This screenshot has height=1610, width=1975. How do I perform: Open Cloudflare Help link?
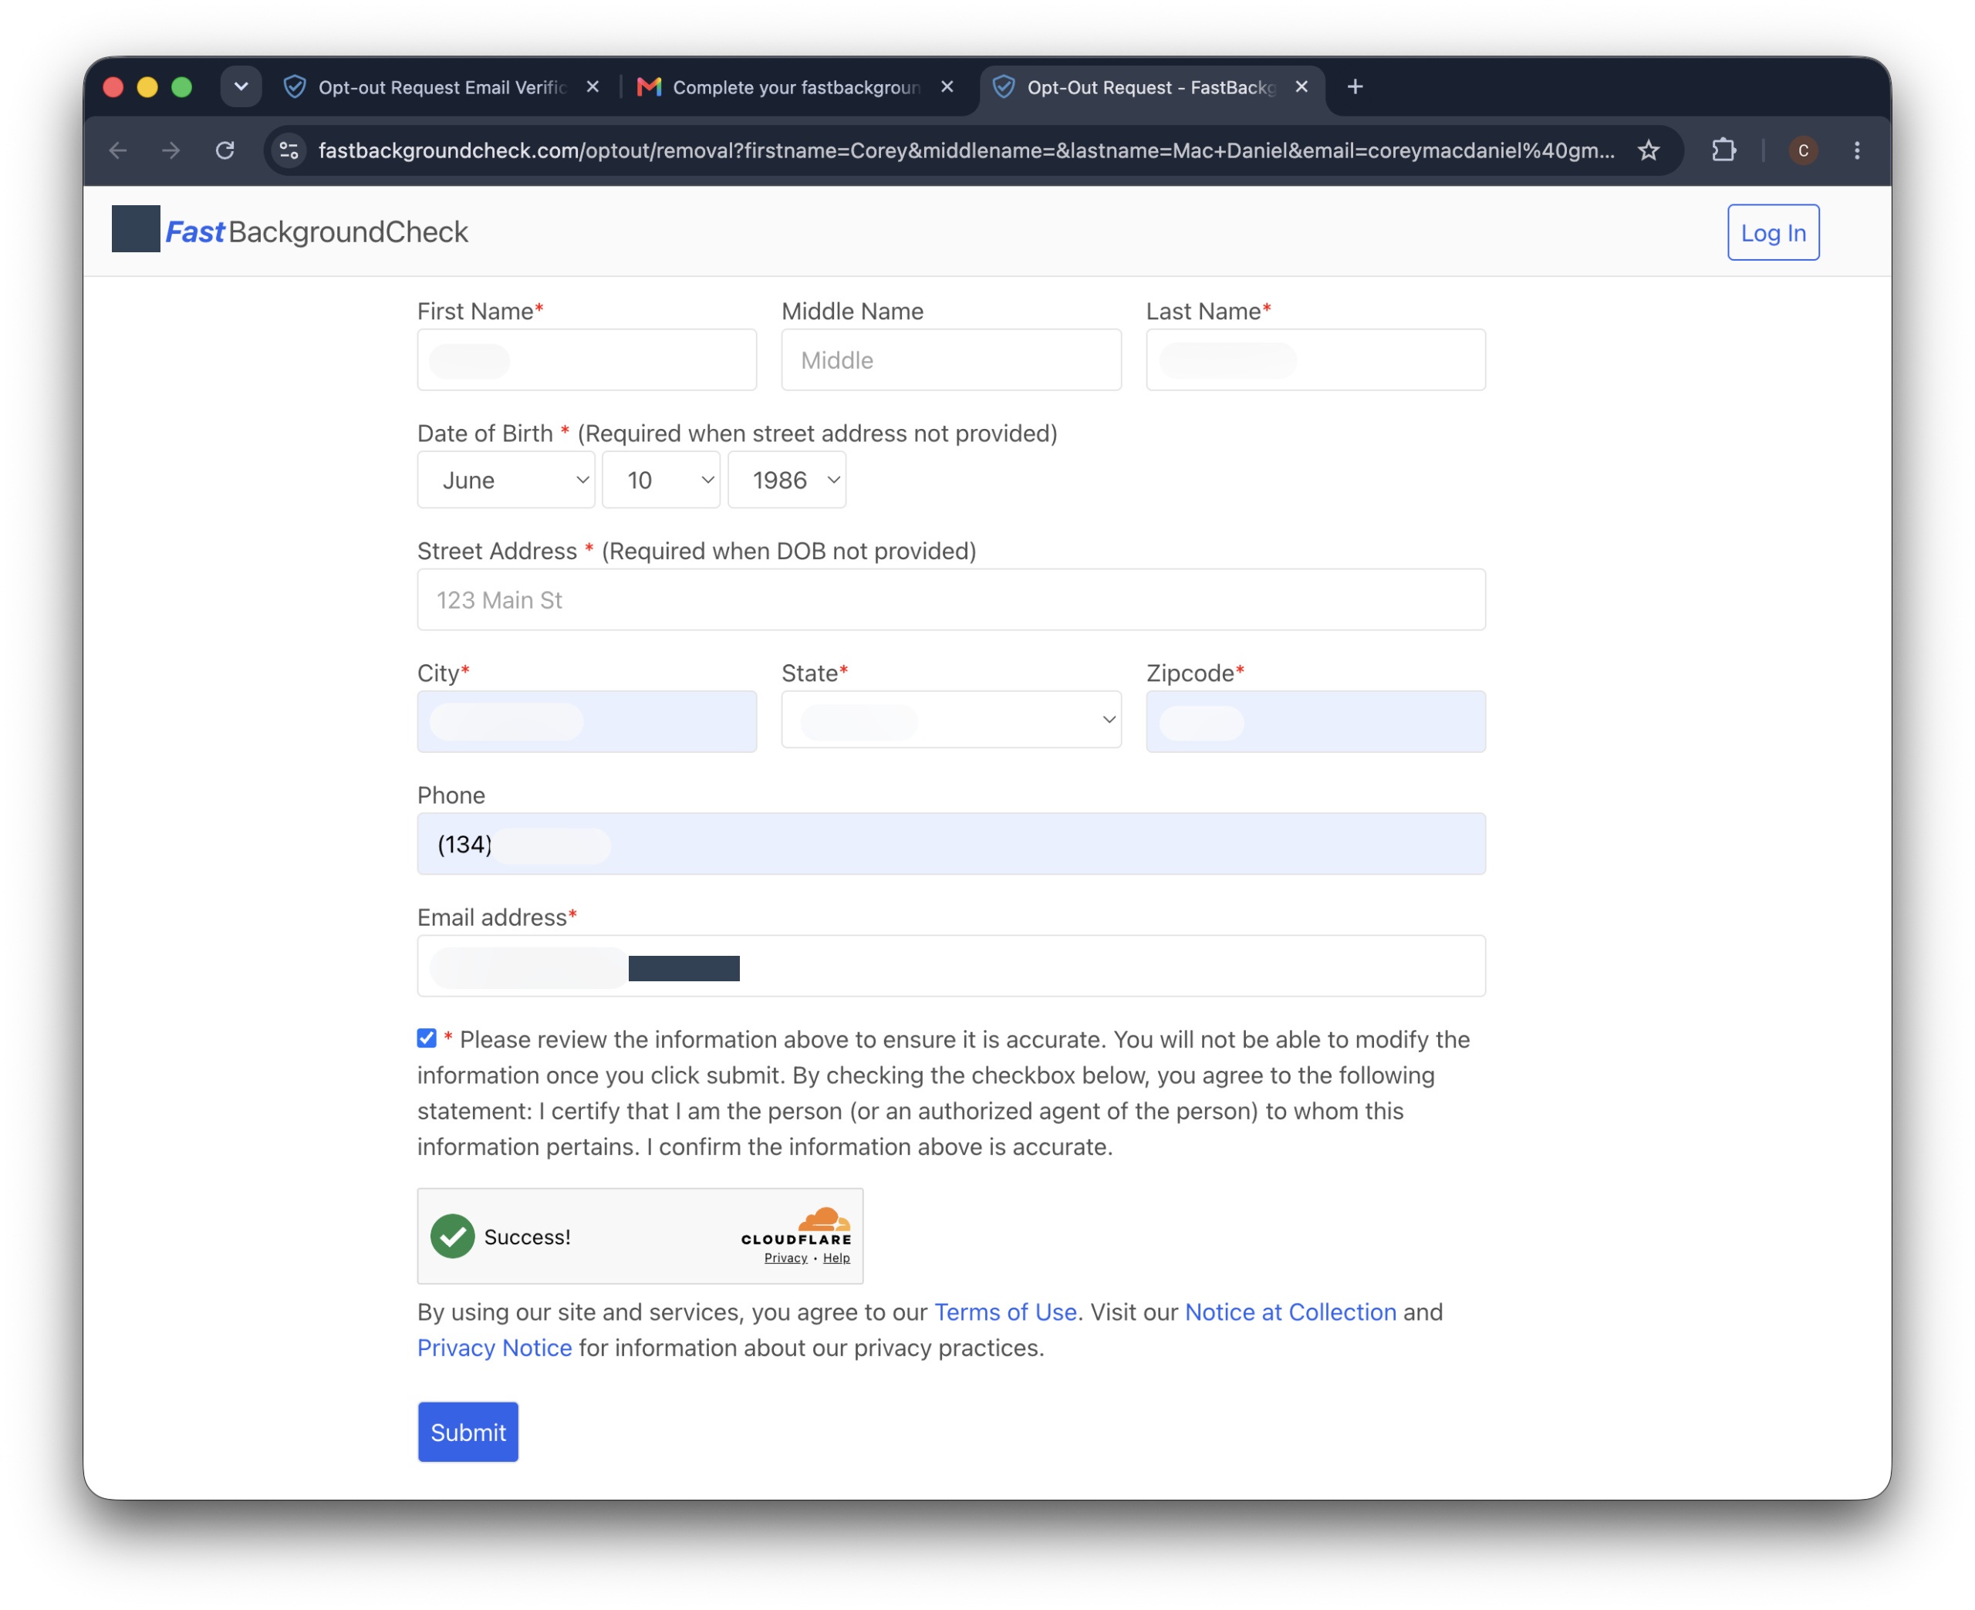(836, 1257)
